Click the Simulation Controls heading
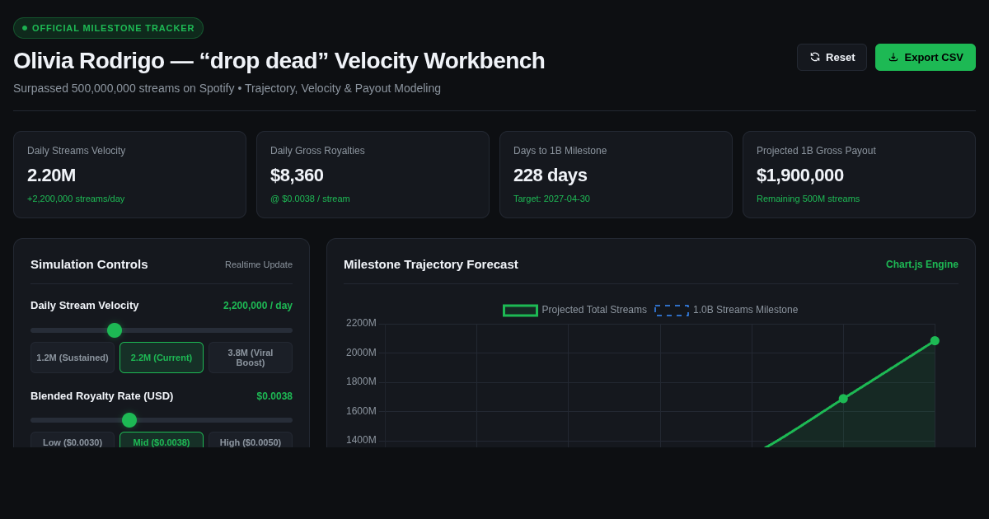This screenshot has width=989, height=519. tap(89, 264)
